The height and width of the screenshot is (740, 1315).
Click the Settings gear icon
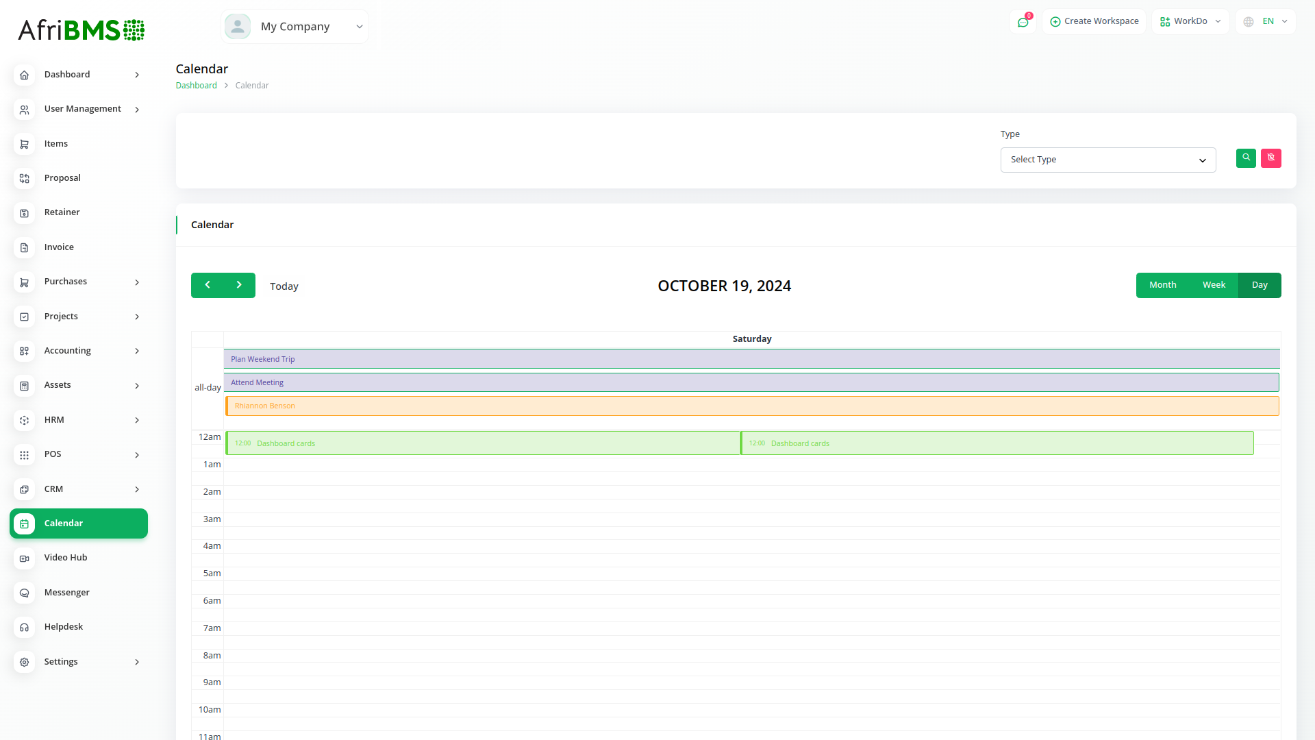(x=24, y=662)
